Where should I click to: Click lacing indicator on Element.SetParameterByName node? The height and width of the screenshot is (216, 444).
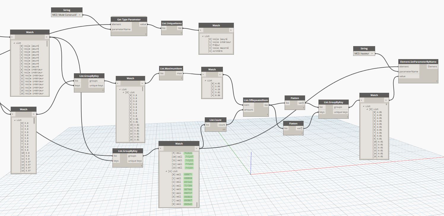tap(437, 81)
